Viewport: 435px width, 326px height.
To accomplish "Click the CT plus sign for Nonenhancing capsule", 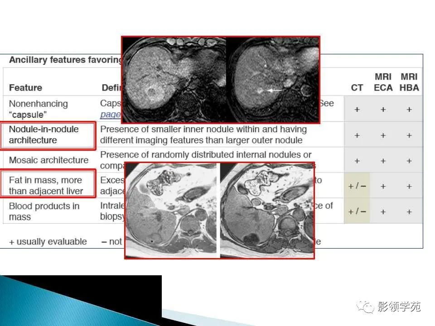I will 357,110.
